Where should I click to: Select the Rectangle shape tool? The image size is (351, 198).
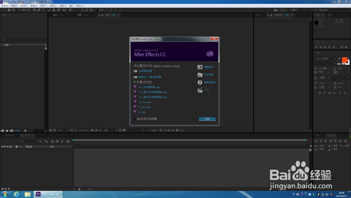click(x=34, y=10)
